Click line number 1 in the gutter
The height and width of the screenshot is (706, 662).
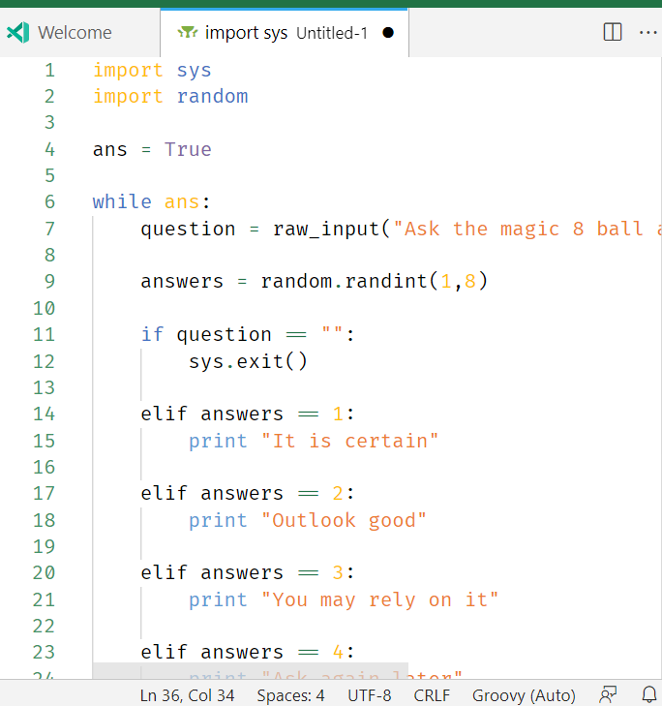pyautogui.click(x=50, y=71)
